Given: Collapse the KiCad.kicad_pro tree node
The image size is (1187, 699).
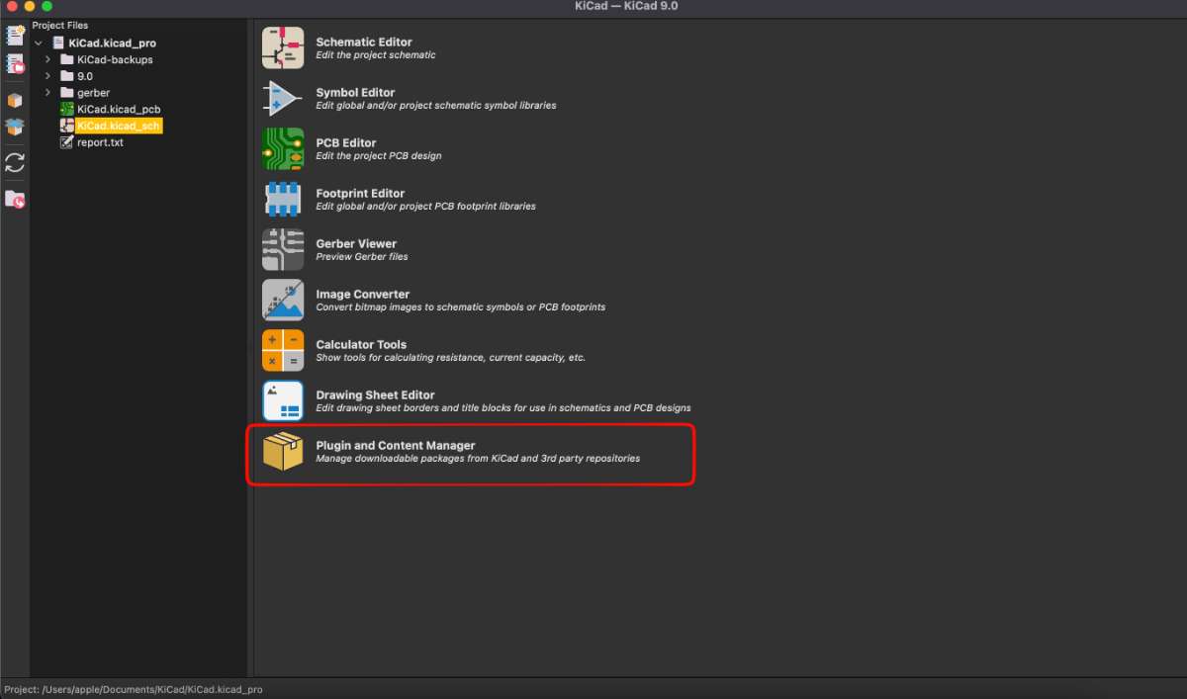Looking at the screenshot, I should [x=39, y=44].
